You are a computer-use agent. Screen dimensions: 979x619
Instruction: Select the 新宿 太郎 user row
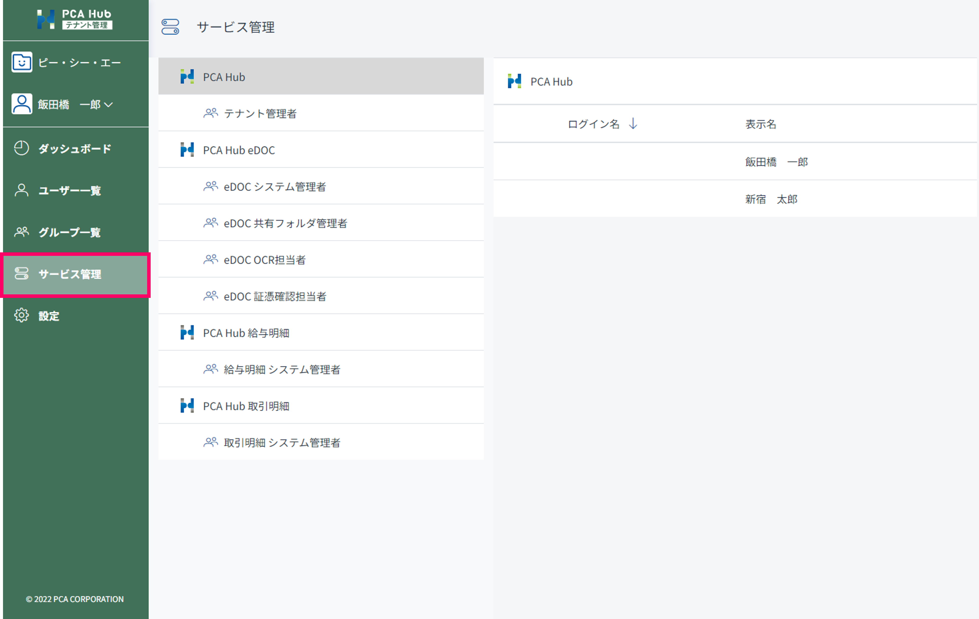[x=771, y=199]
